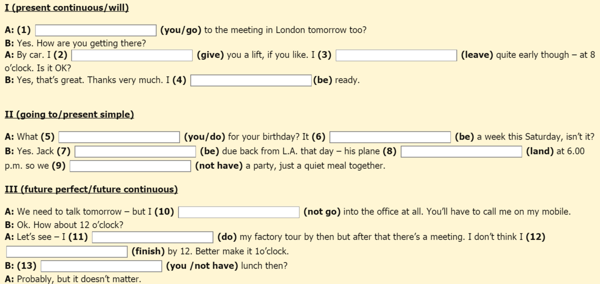Screen dimensions: 600x284
Task: Click 'III (future perfect/future continuous)' heading
Action: pyautogui.click(x=90, y=189)
